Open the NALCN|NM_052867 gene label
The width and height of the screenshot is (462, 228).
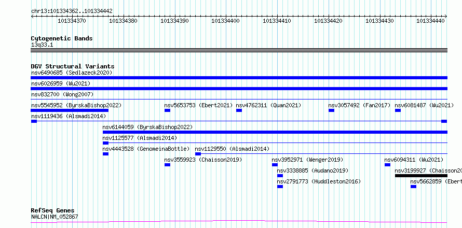(x=55, y=217)
